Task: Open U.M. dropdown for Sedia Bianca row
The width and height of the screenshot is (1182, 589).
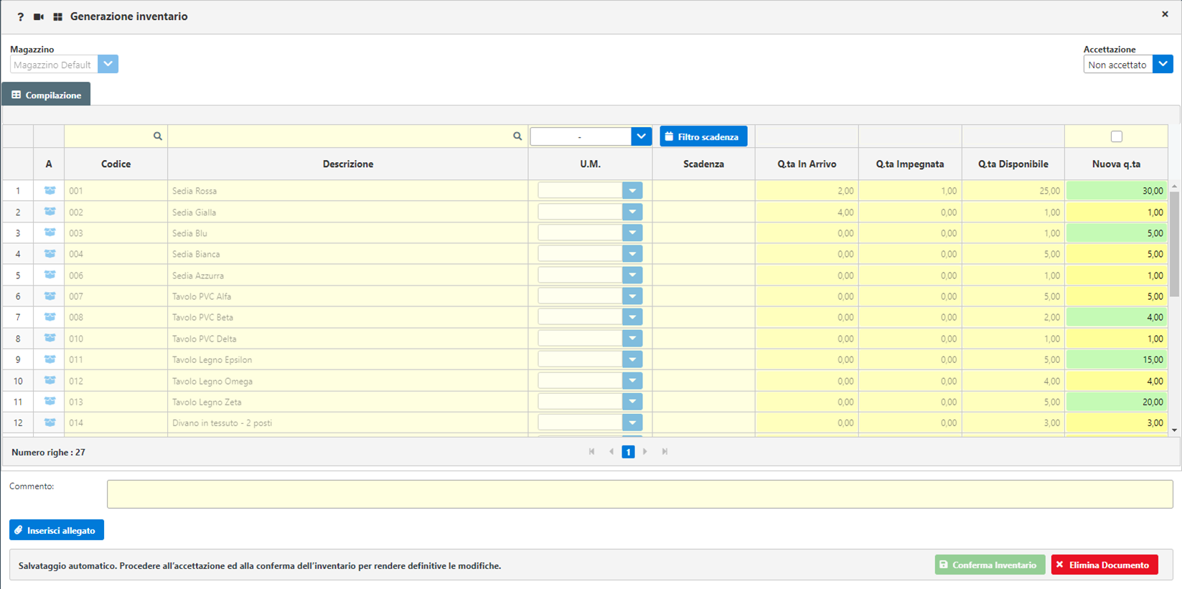Action: [632, 254]
